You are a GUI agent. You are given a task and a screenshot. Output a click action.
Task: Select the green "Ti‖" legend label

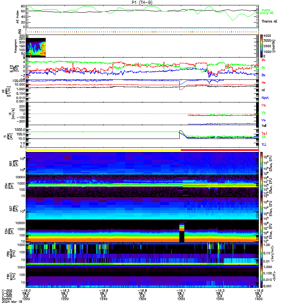tap(263, 137)
